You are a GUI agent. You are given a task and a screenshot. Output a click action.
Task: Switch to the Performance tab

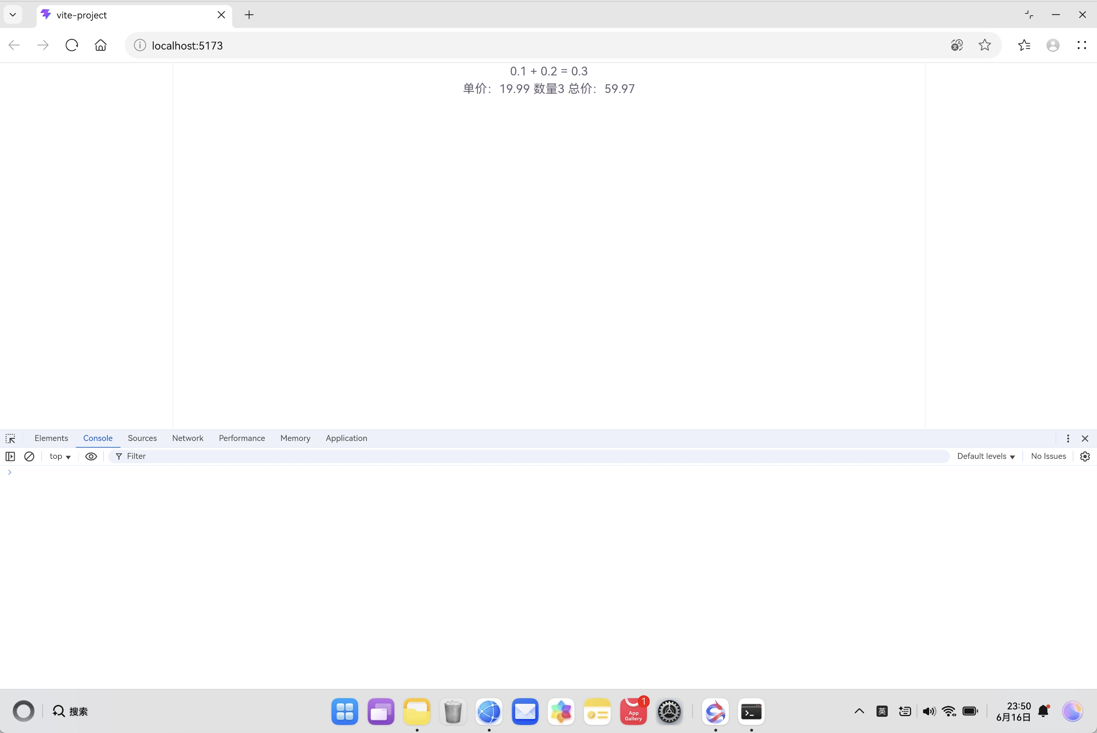pyautogui.click(x=242, y=438)
